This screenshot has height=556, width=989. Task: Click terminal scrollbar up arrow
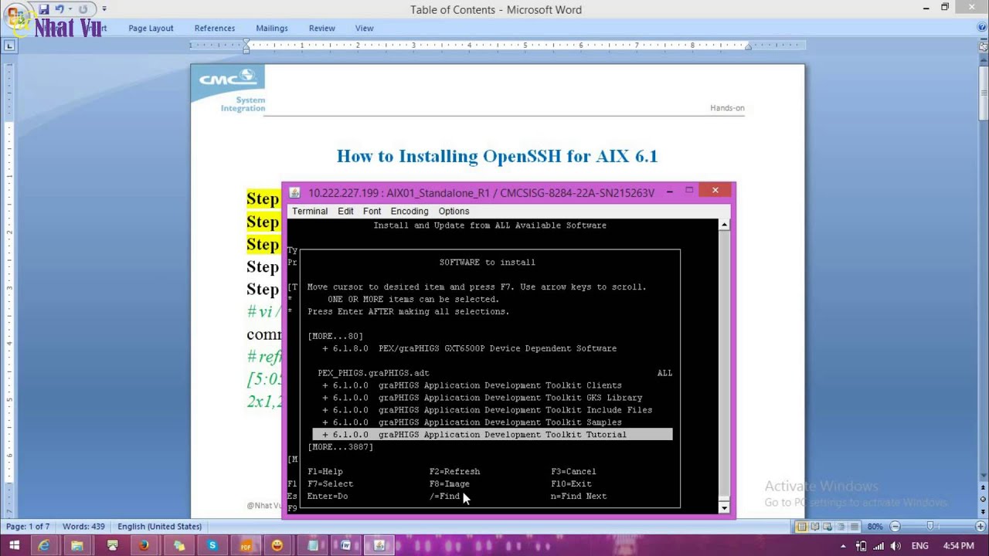(724, 225)
